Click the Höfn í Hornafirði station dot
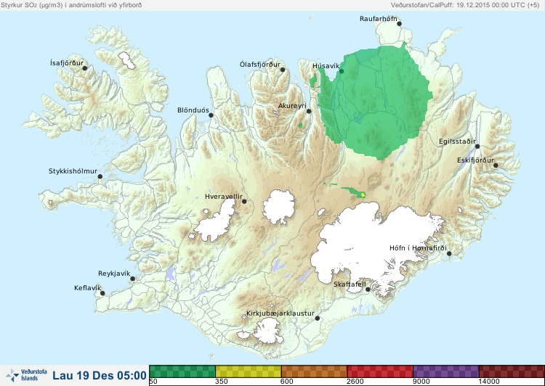545x386 pixels. pyautogui.click(x=449, y=254)
